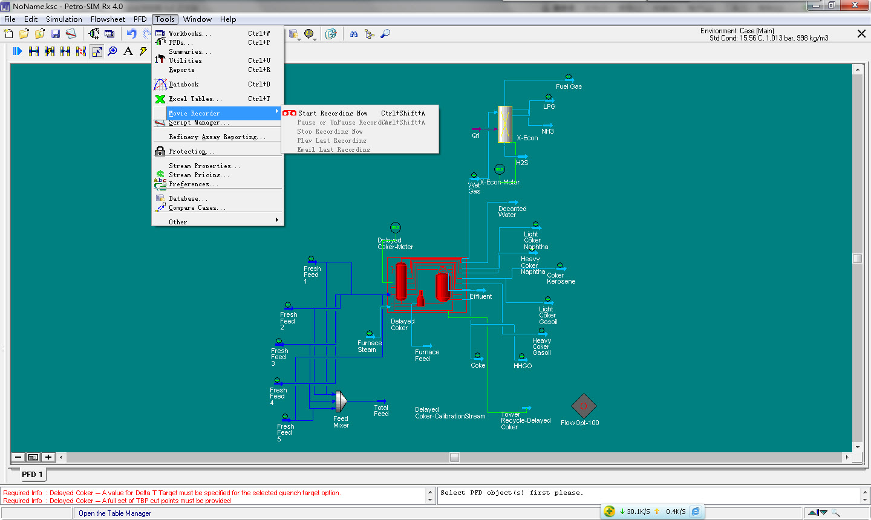
Task: Click the Excel Tables green X icon
Action: pos(160,99)
